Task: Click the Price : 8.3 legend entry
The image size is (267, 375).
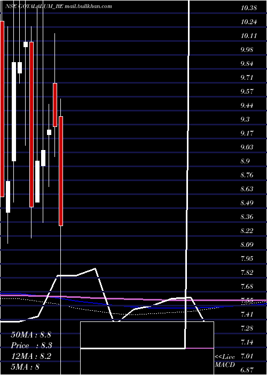Action: (x=32, y=346)
